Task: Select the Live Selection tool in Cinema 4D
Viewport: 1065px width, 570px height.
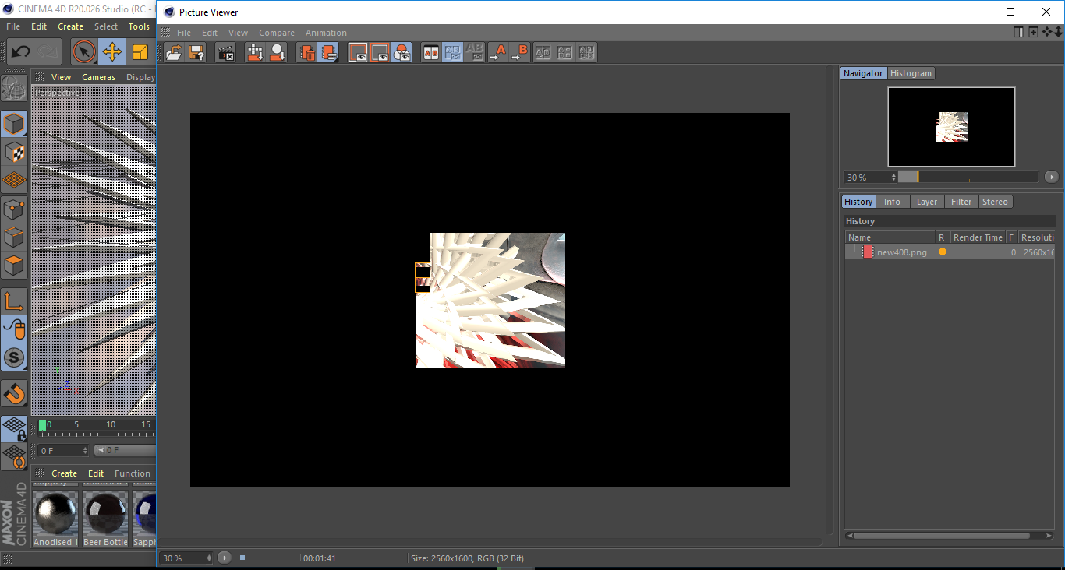Action: point(83,52)
